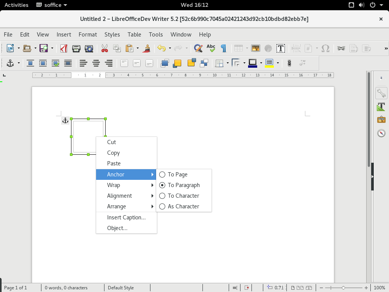Toggle Formatting Marks pilcrow icon
389x292 pixels.
point(223,48)
